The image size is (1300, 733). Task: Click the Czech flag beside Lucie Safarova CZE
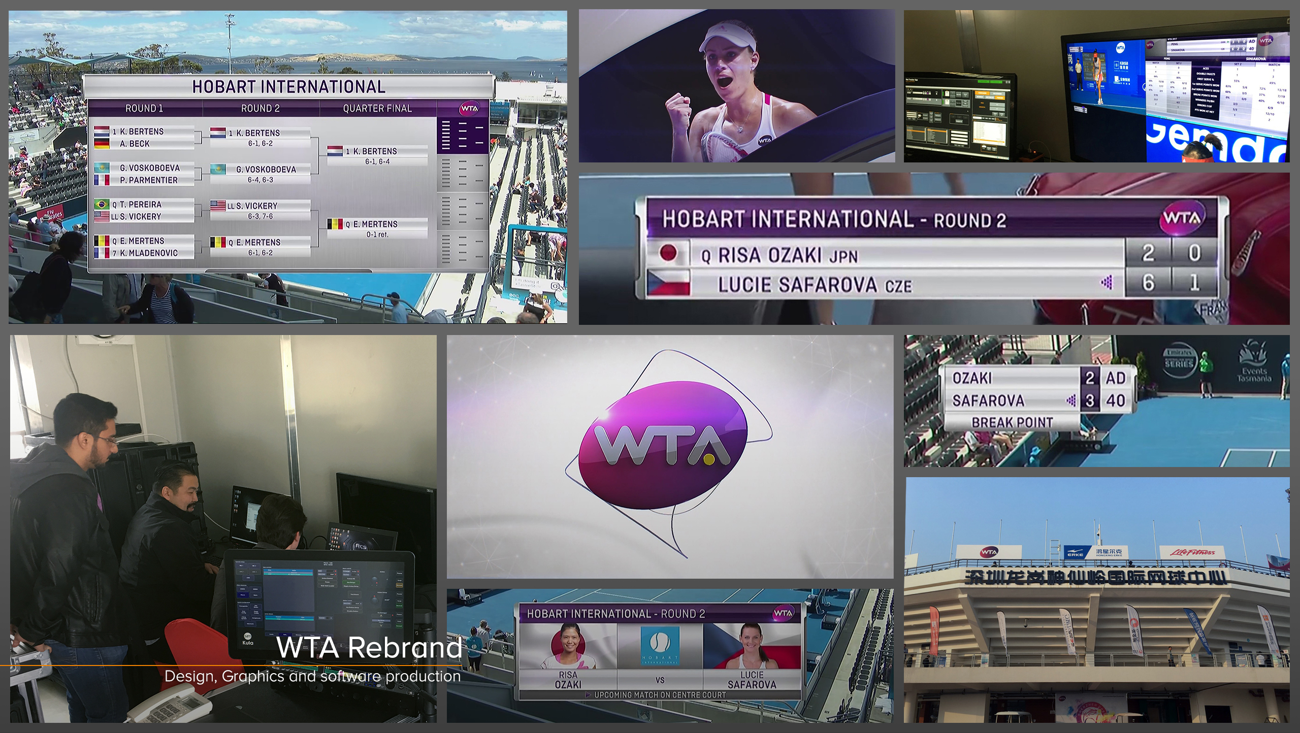coord(668,283)
